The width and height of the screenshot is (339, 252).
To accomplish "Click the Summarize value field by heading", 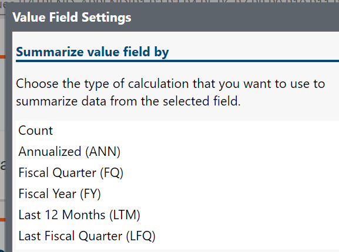I will 92,52.
